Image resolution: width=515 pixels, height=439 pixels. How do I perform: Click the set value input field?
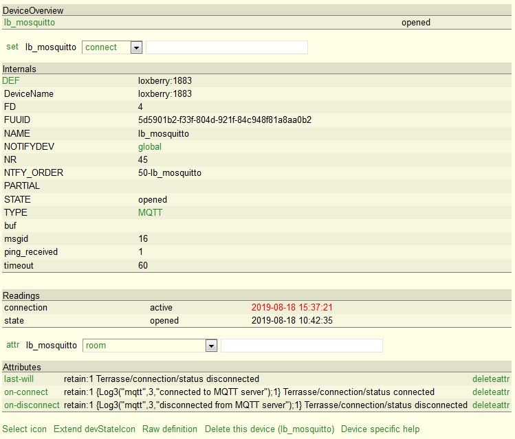pyautogui.click(x=227, y=47)
